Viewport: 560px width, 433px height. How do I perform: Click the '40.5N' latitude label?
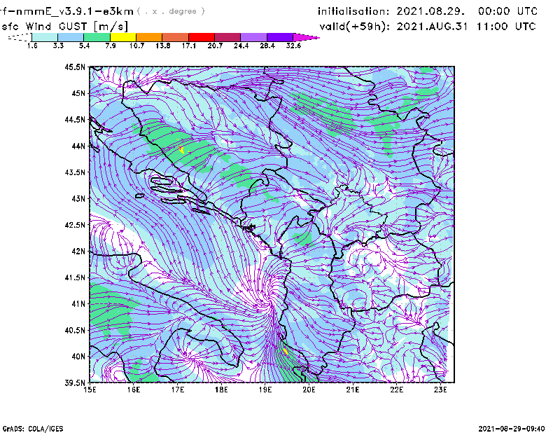coord(75,330)
